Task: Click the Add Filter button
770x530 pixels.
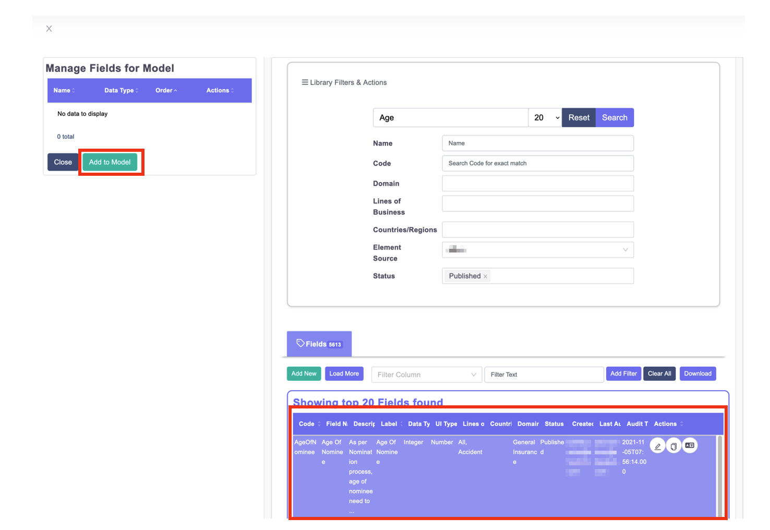Action: pyautogui.click(x=623, y=374)
